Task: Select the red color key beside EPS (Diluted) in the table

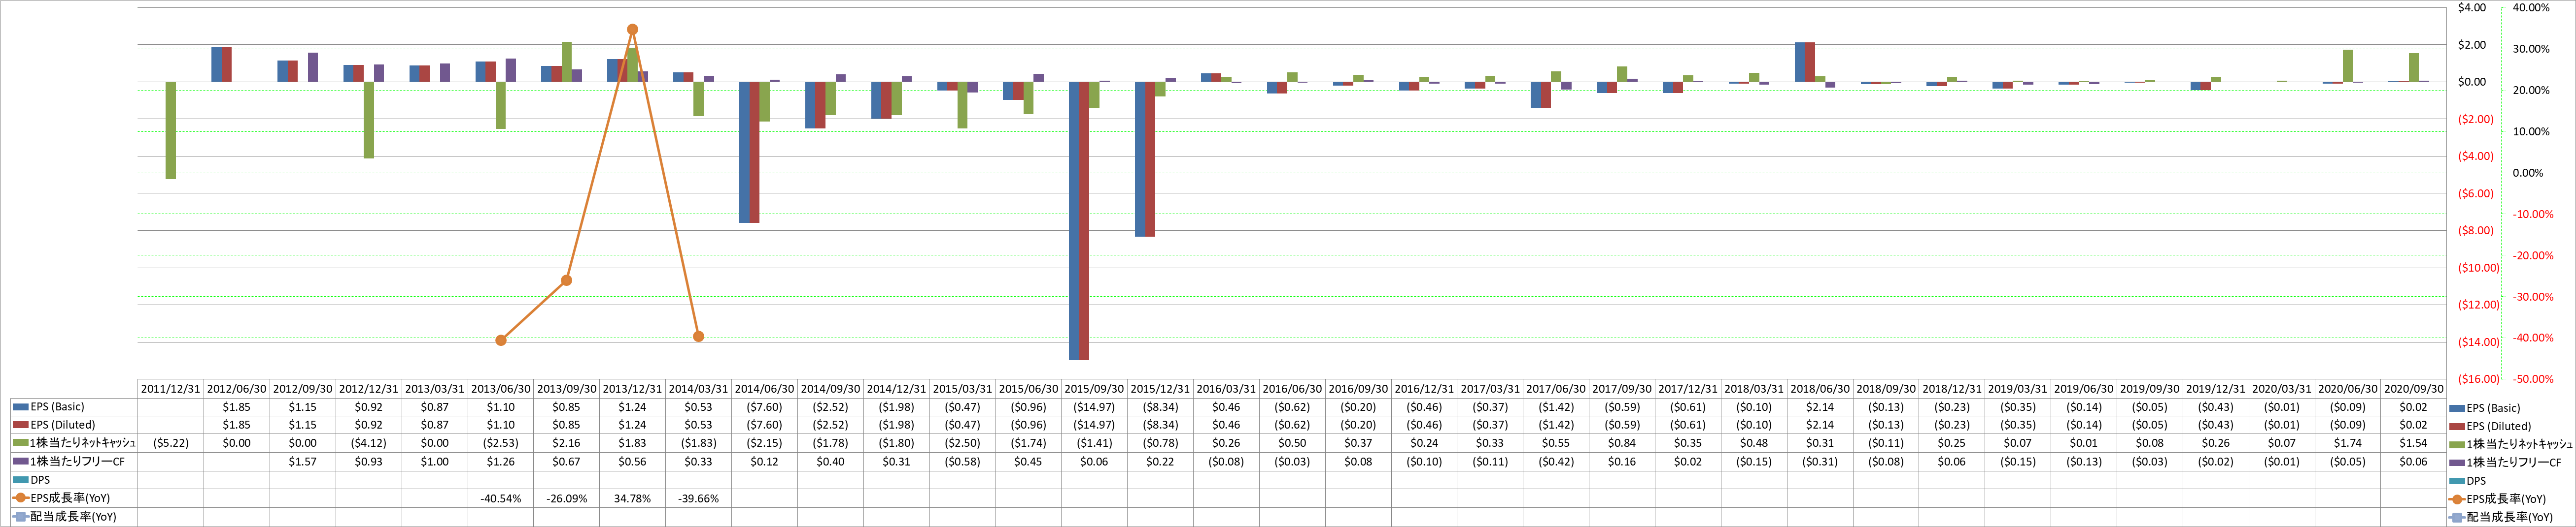Action: (x=20, y=425)
